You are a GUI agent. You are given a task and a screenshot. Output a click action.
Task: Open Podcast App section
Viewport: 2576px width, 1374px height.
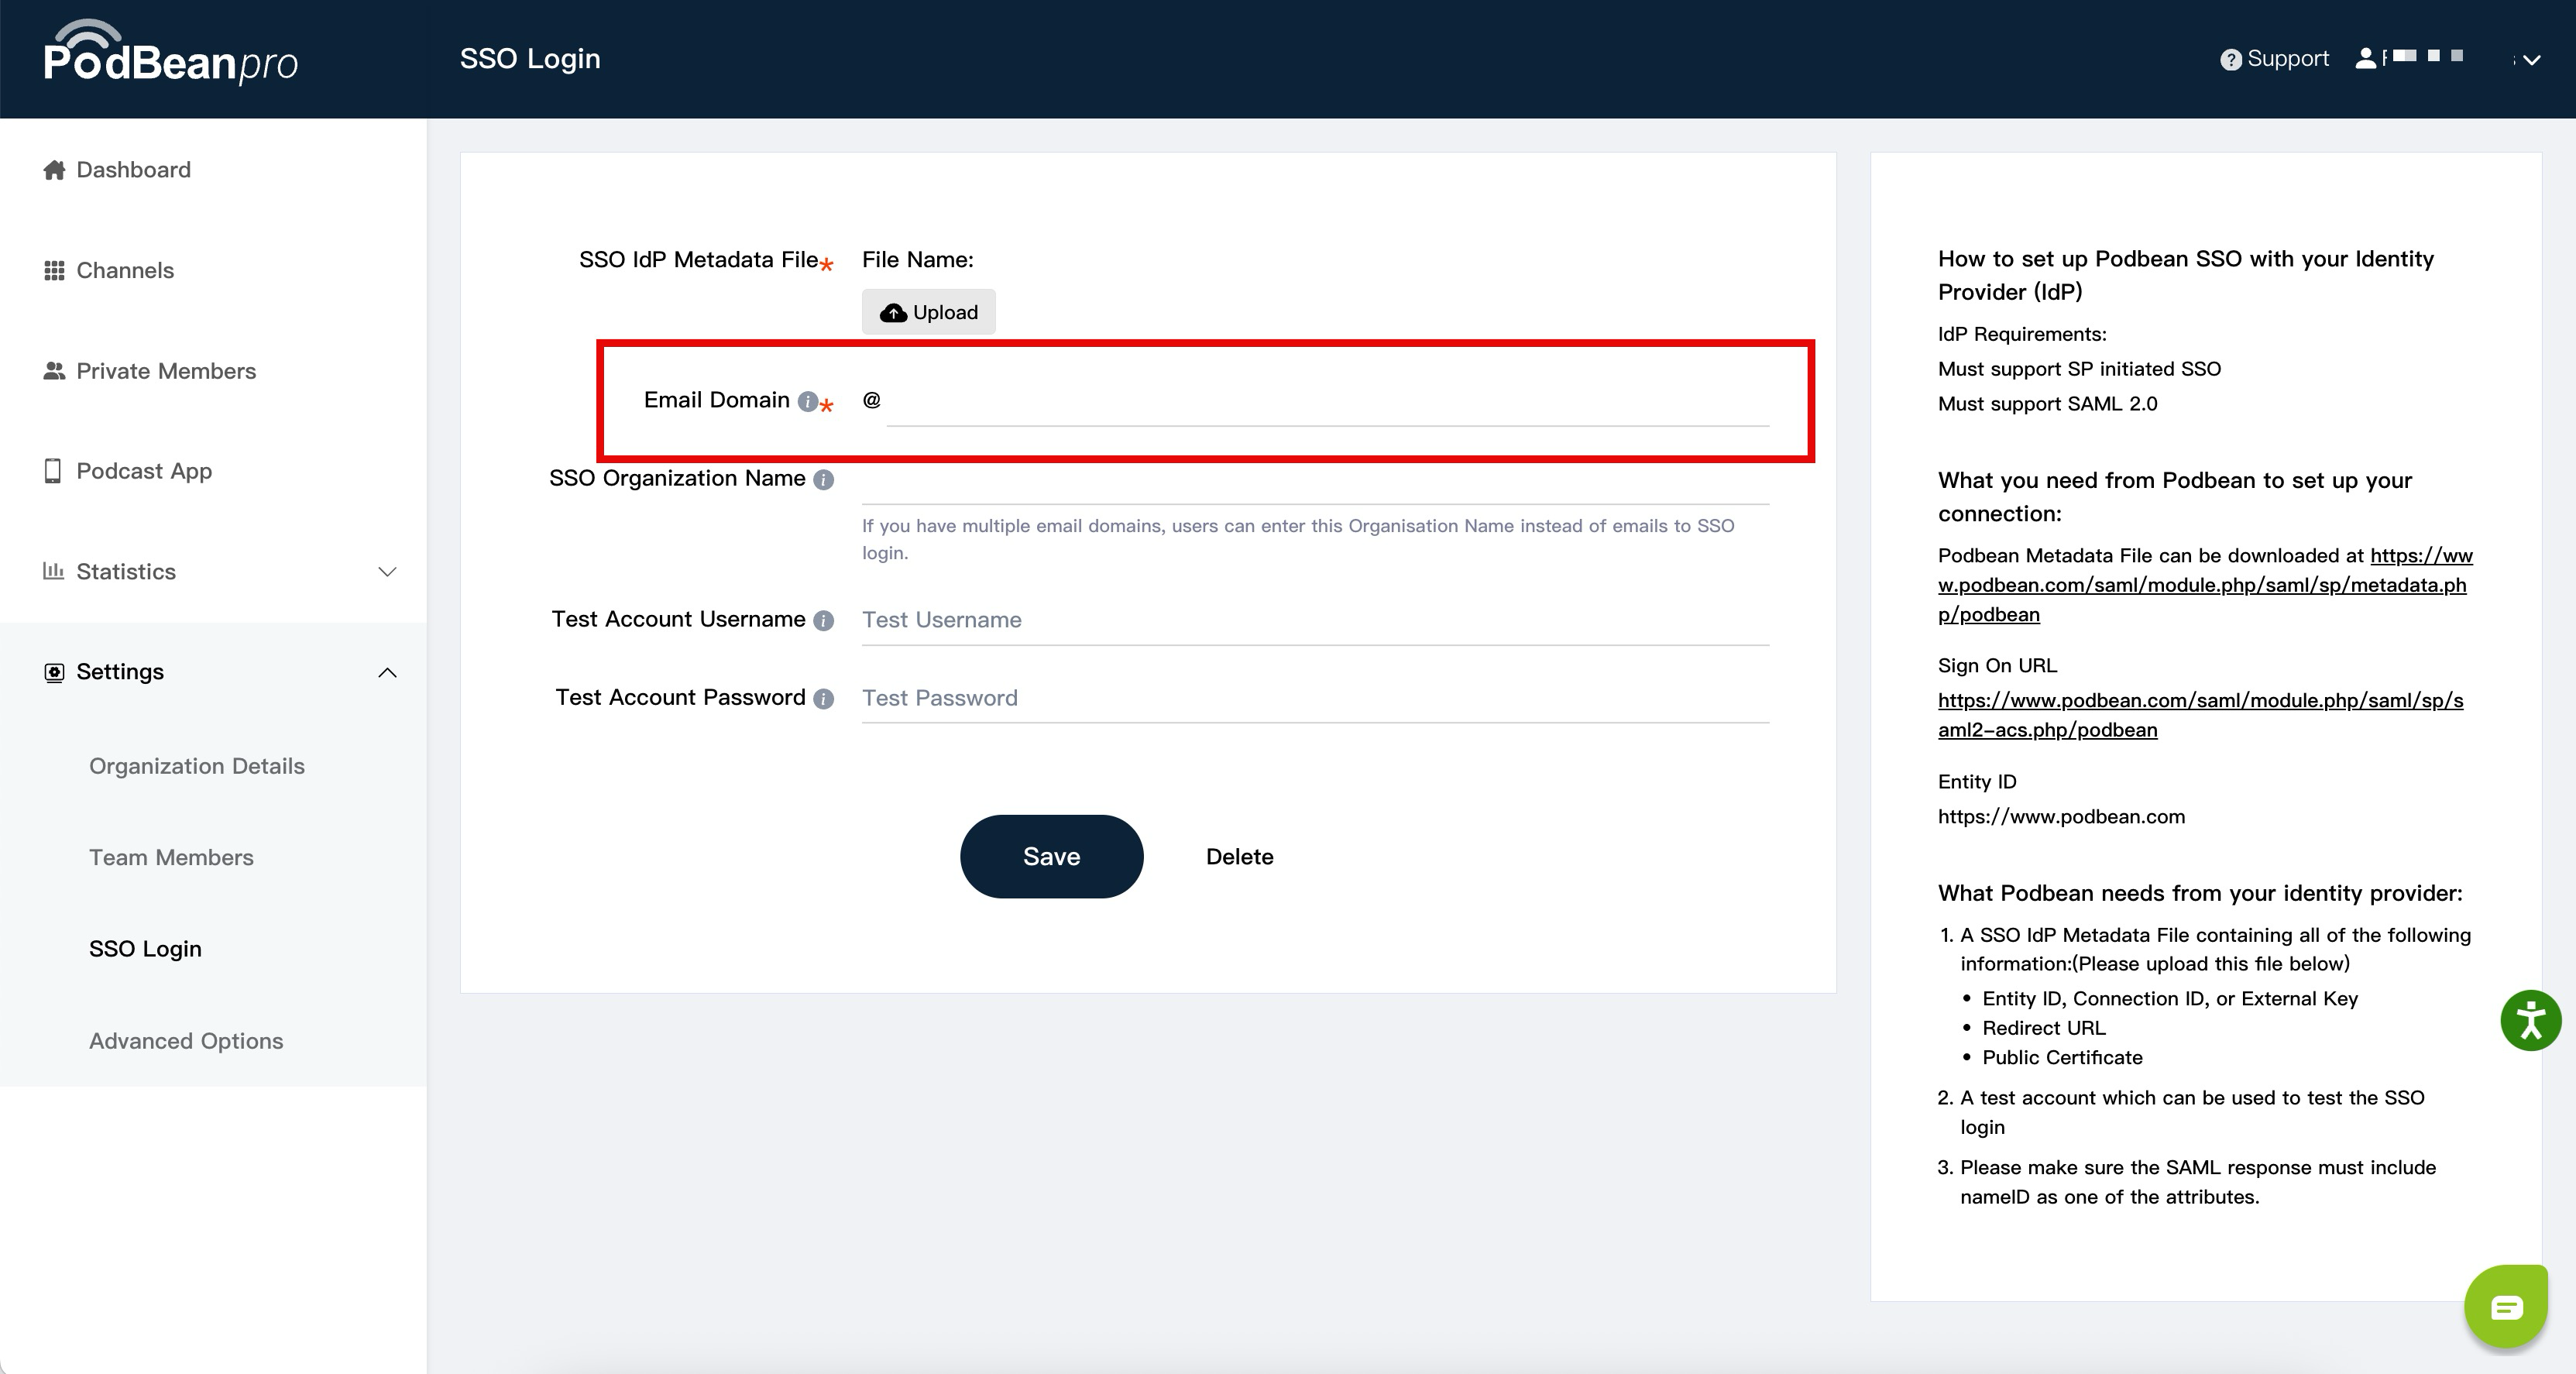[144, 471]
